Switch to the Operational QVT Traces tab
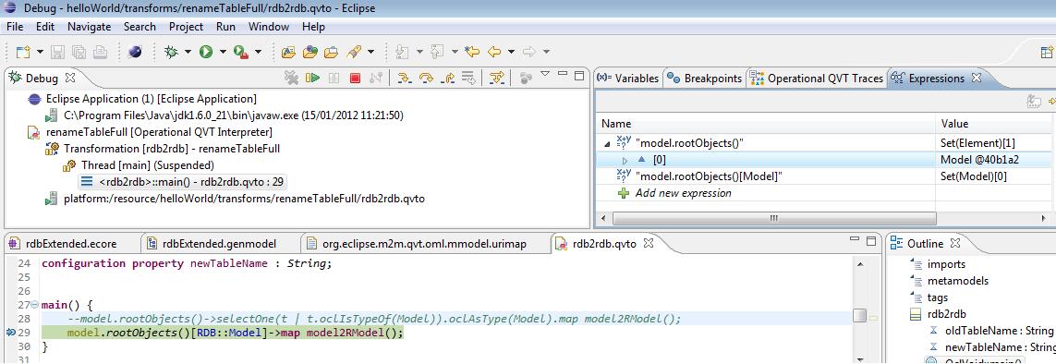 tap(816, 78)
